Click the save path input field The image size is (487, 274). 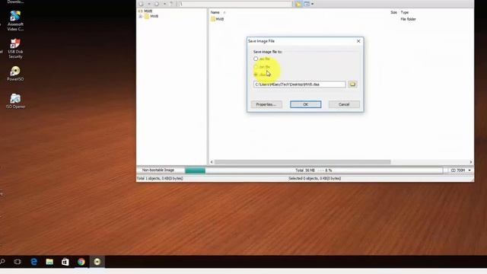[299, 84]
